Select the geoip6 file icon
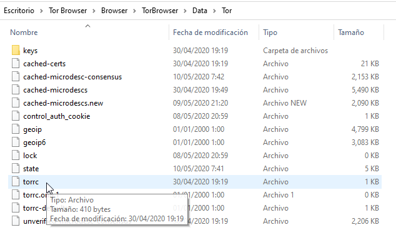This screenshot has height=235, width=396. pyautogui.click(x=16, y=142)
